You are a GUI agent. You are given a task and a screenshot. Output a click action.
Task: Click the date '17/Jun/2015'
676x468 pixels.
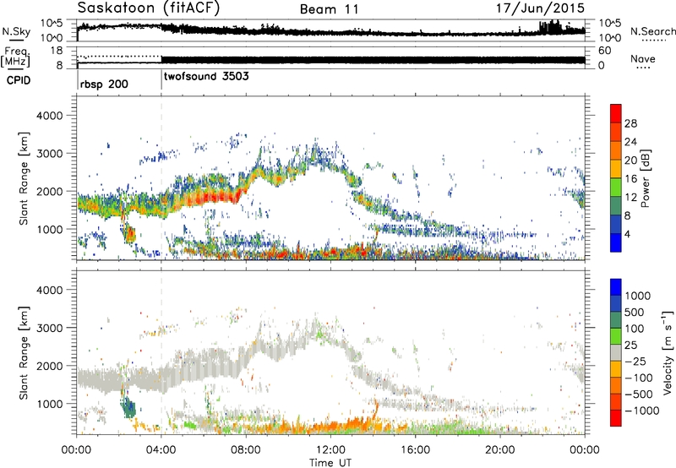point(540,8)
